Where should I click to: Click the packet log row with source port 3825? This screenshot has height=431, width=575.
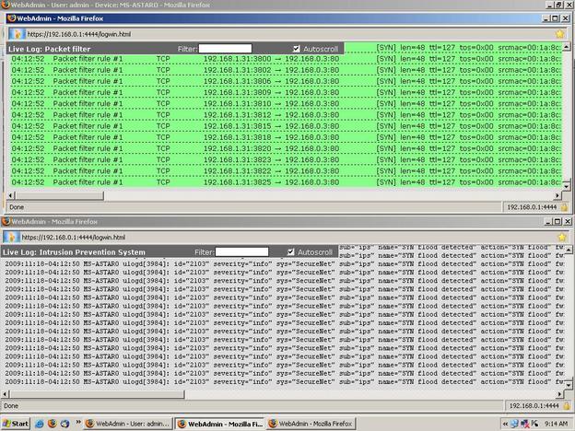click(286, 182)
